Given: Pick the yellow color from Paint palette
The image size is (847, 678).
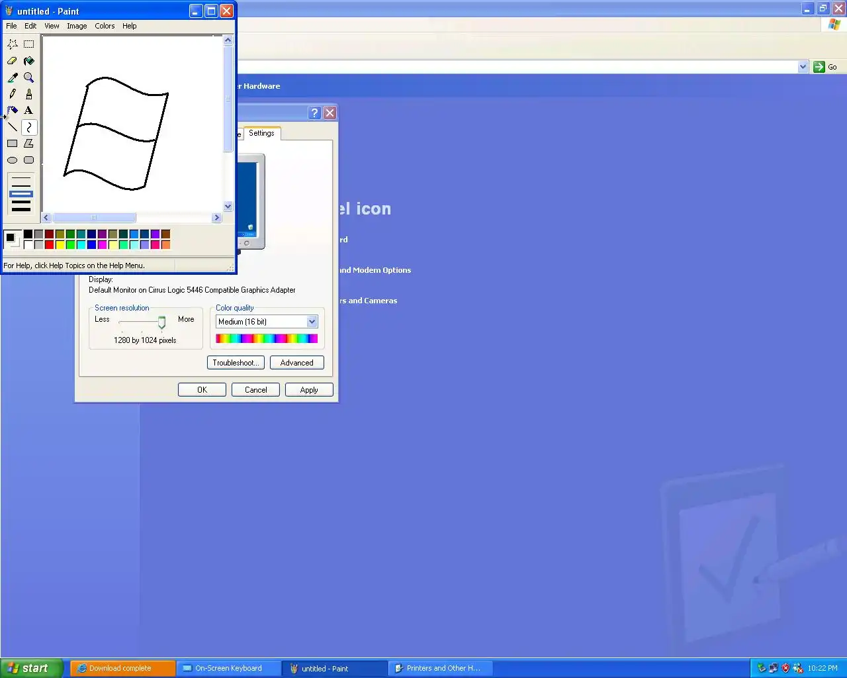Looking at the screenshot, I should 60,245.
